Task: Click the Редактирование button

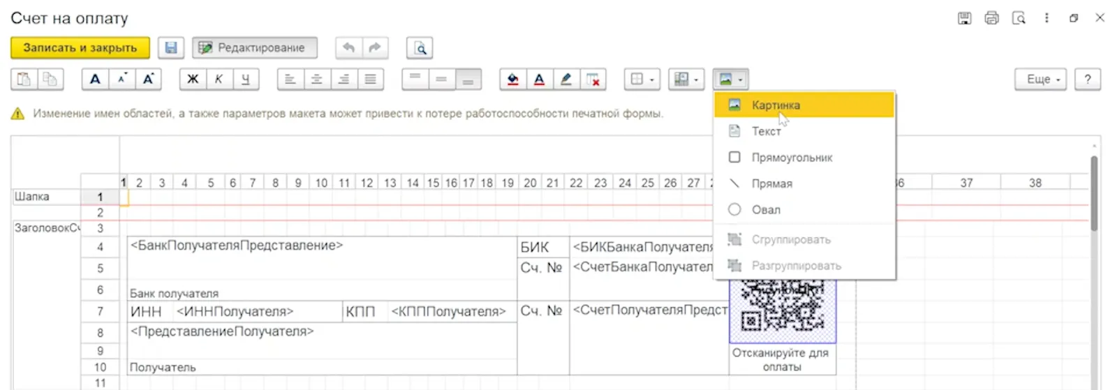Action: click(x=254, y=47)
